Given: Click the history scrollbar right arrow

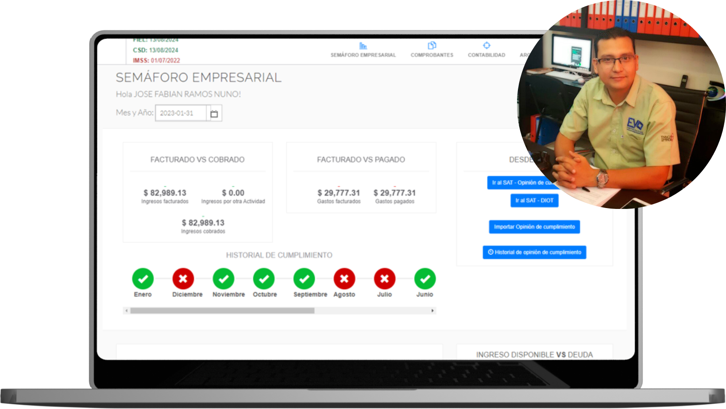Looking at the screenshot, I should click(433, 311).
